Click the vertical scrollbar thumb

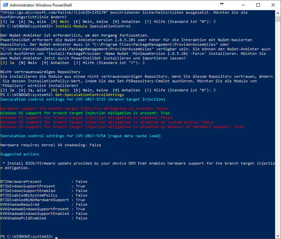point(278,19)
